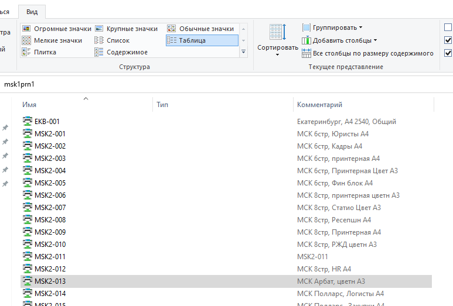Screen dimensions: 453x306
Task: Open Добавить столбцы dropdown
Action: pos(339,40)
